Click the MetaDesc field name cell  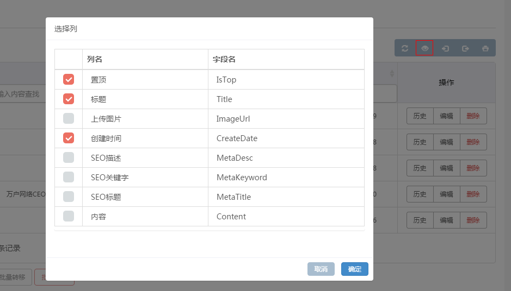pyautogui.click(x=286, y=157)
